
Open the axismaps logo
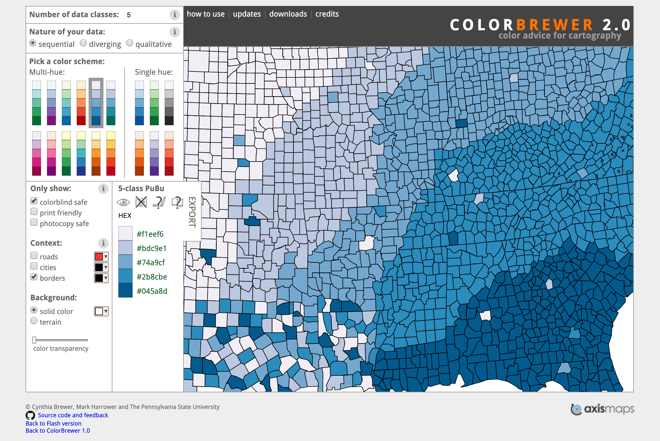pyautogui.click(x=602, y=409)
